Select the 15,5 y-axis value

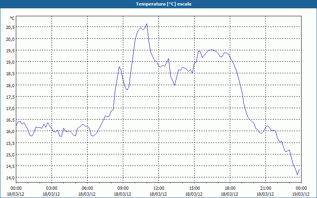10,143
